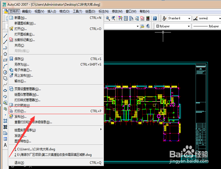Choose 输出(E)... menu entry
Screen dimensions: 221x169
tap(56, 81)
